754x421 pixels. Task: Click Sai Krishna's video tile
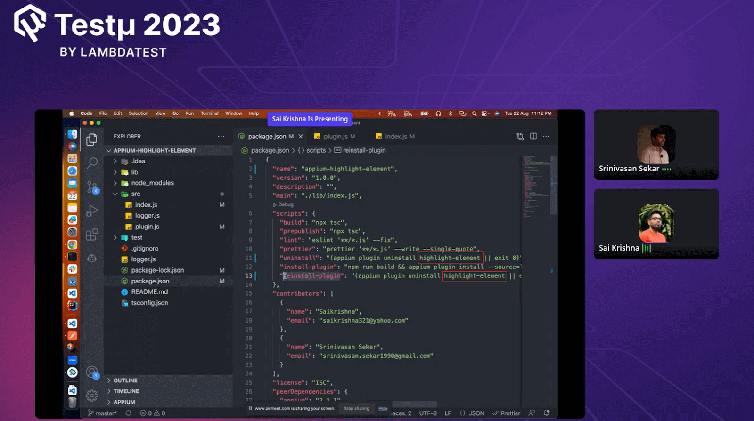656,224
